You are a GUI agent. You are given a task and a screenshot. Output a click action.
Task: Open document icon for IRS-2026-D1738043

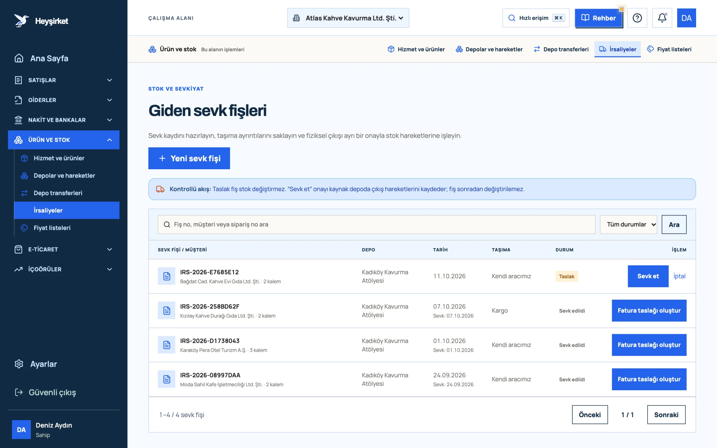[167, 345]
